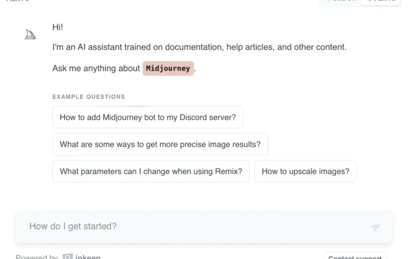Follow the Powered by Inkeep link

58,257
